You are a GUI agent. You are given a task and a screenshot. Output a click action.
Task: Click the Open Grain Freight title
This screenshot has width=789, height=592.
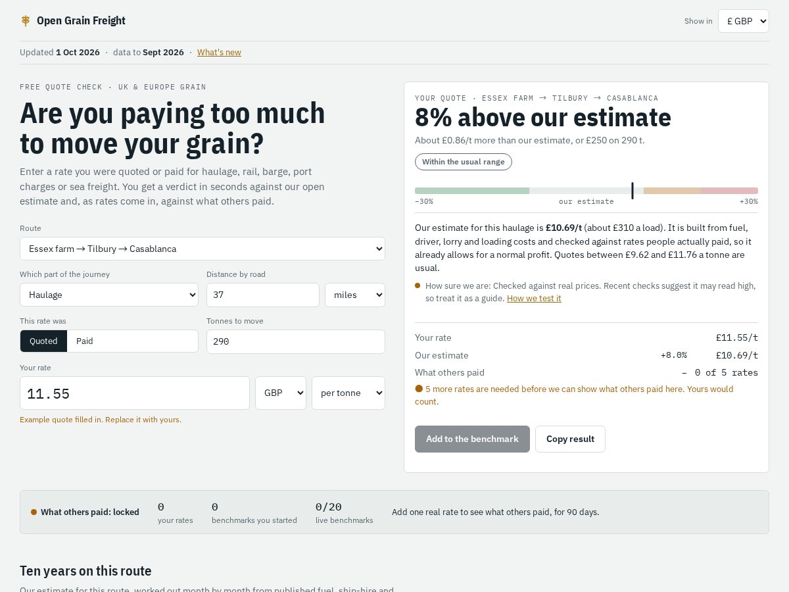coord(81,21)
